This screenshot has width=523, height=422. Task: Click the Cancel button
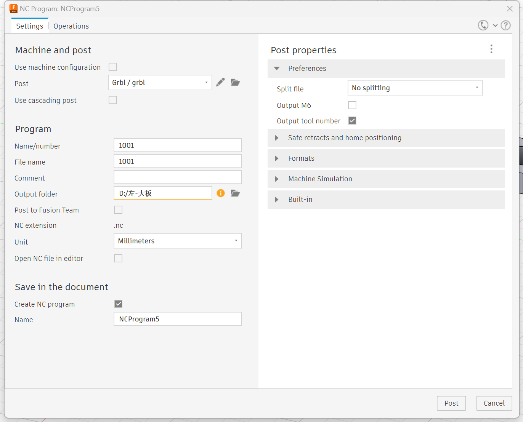point(494,403)
